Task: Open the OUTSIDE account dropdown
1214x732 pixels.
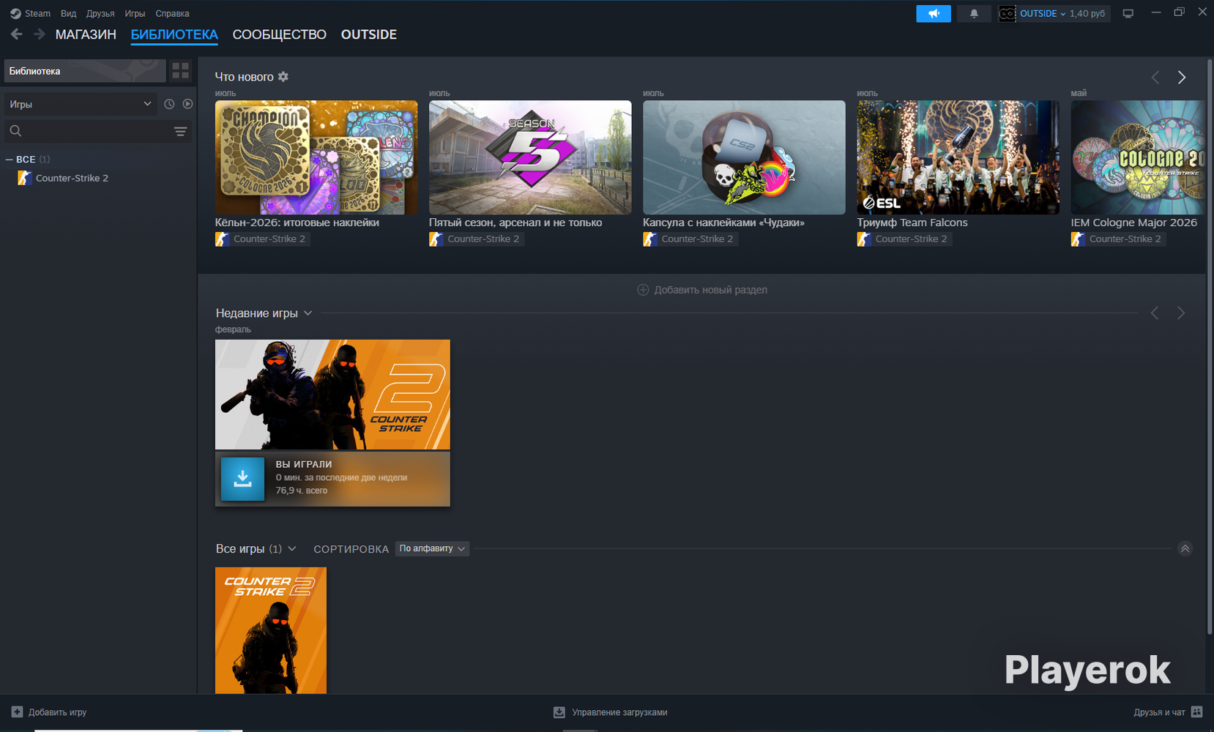Action: tap(1043, 14)
